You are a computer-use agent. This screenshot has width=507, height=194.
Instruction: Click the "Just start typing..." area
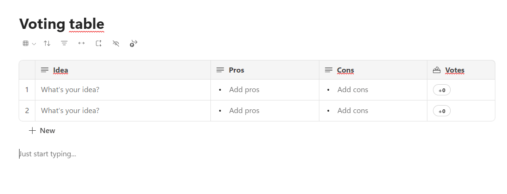[x=48, y=154]
